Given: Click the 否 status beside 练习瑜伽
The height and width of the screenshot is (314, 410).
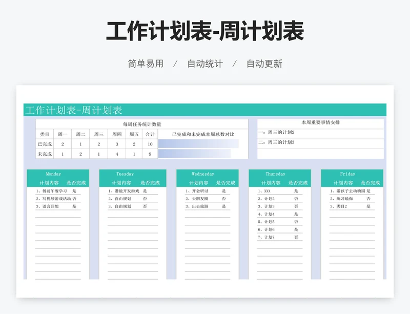Looking at the screenshot, I should point(368,199).
